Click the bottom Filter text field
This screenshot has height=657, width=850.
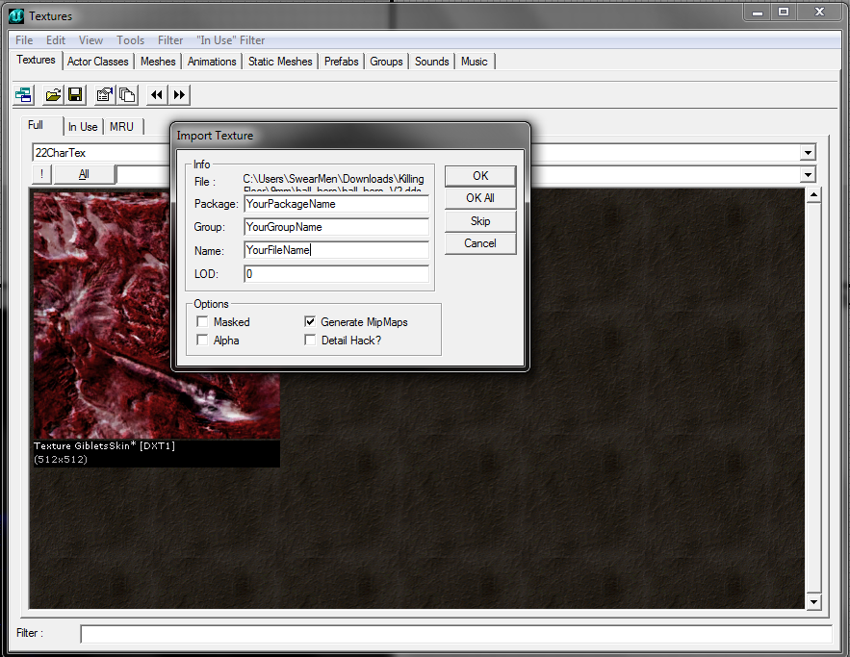456,634
